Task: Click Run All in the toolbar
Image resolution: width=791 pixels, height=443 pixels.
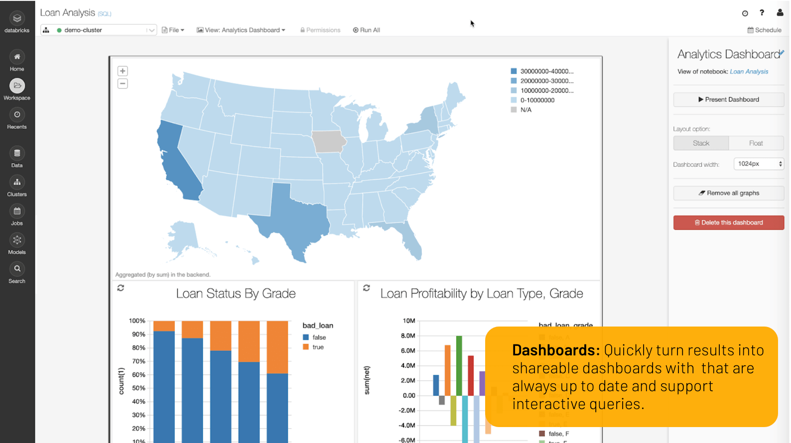Action: [367, 30]
